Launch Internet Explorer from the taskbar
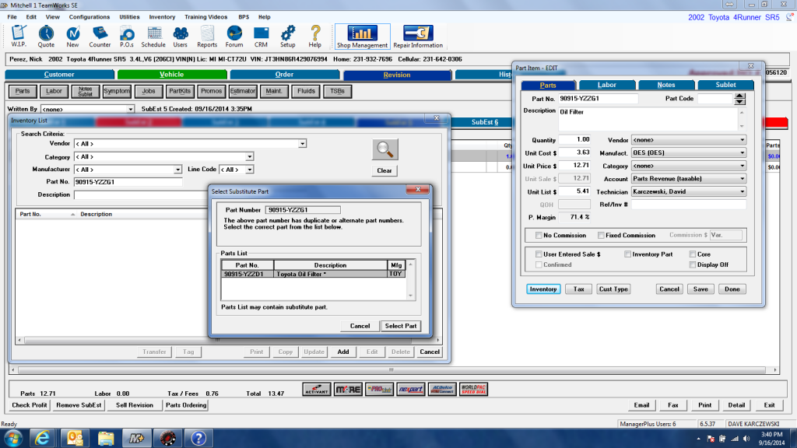The width and height of the screenshot is (797, 448). 43,438
